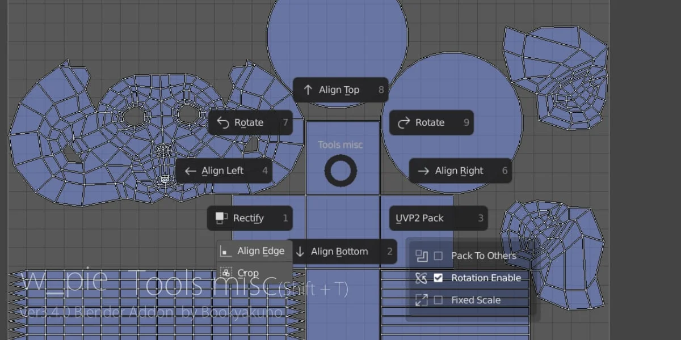681x340 pixels.
Task: Click the Rectify tool icon
Action: click(x=220, y=218)
